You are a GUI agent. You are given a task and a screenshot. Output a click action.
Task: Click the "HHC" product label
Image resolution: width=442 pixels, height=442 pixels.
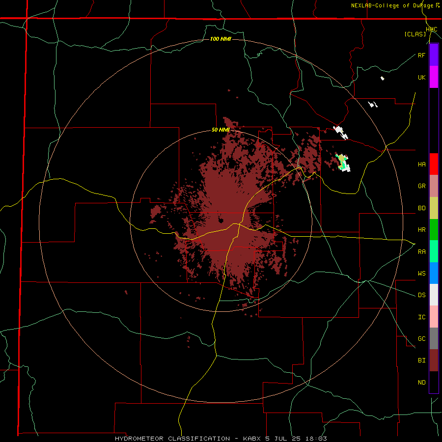coord(431,29)
